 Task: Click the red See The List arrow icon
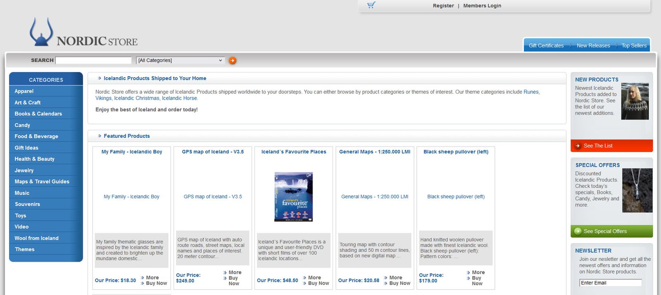[x=578, y=146]
